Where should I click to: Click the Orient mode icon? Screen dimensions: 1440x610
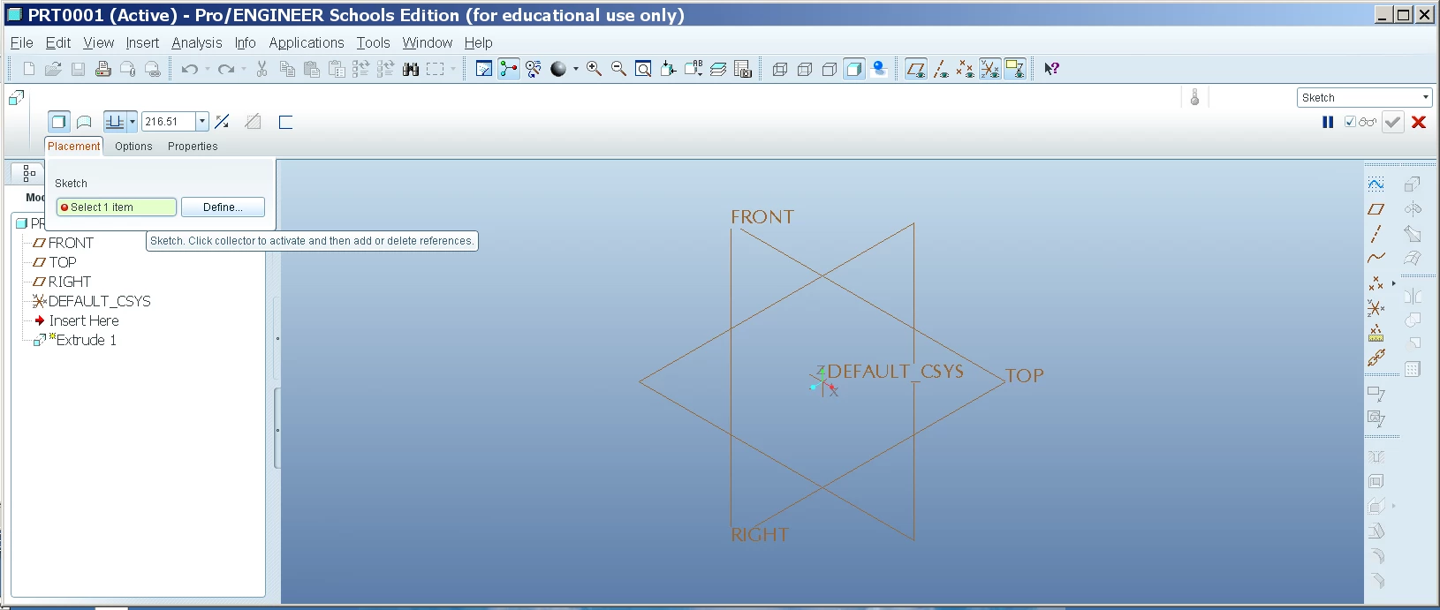534,69
